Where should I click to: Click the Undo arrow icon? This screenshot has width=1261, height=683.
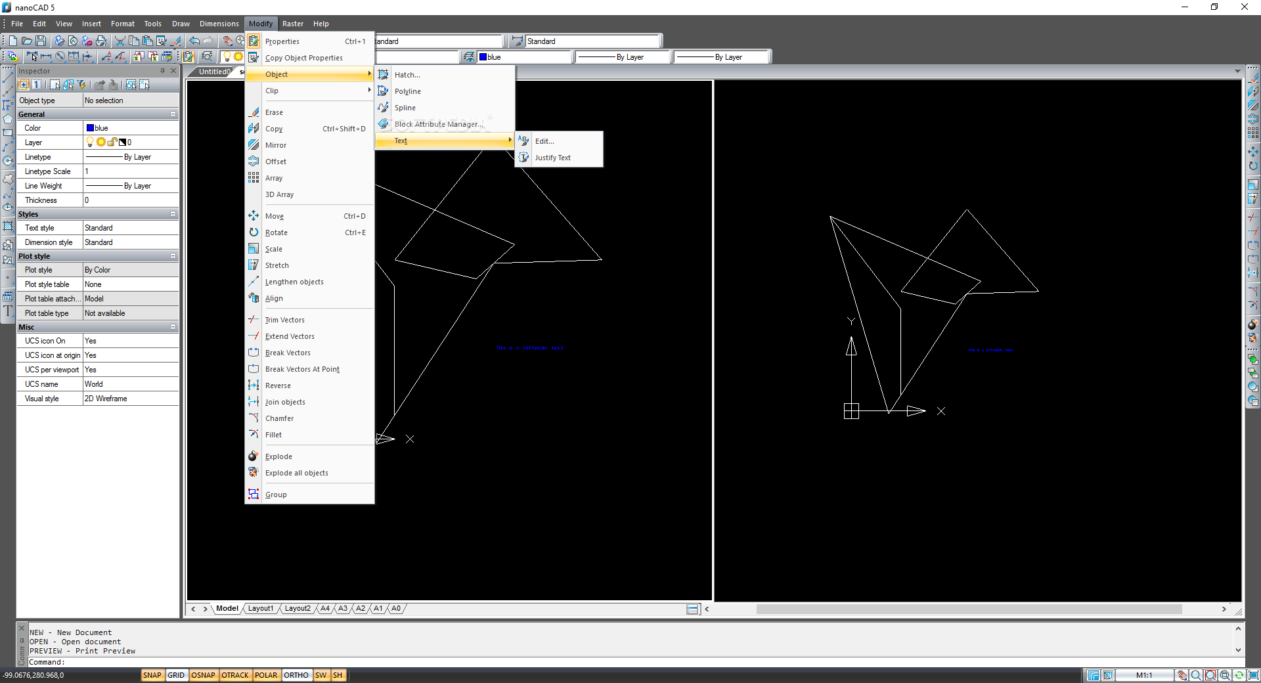click(194, 41)
